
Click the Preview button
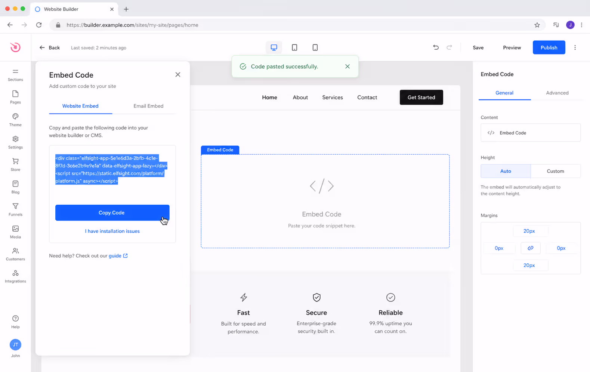pos(512,47)
